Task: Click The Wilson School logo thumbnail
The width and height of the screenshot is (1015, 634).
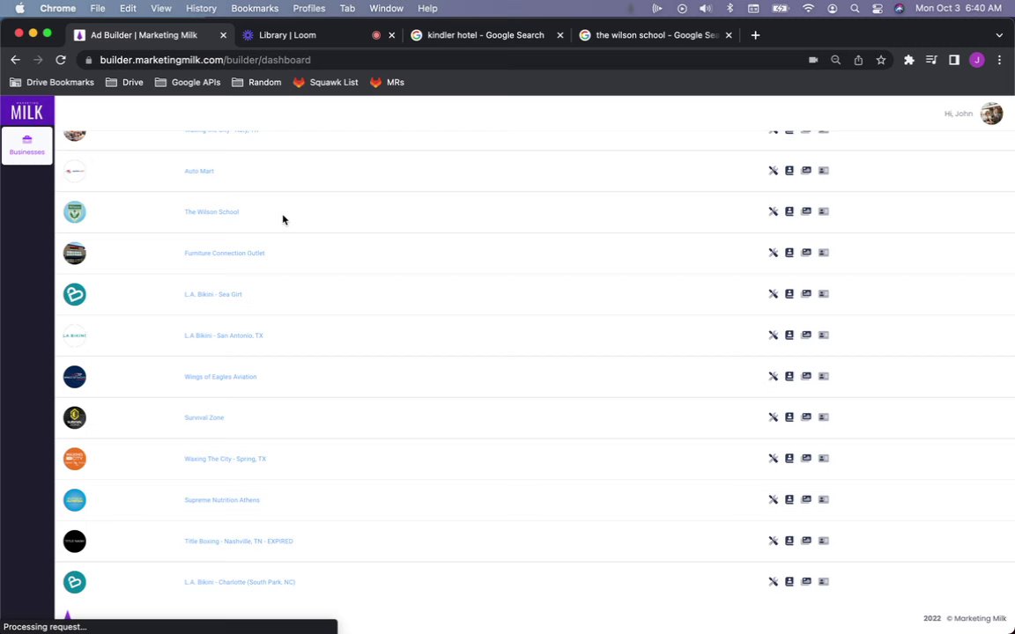Action: 74,212
